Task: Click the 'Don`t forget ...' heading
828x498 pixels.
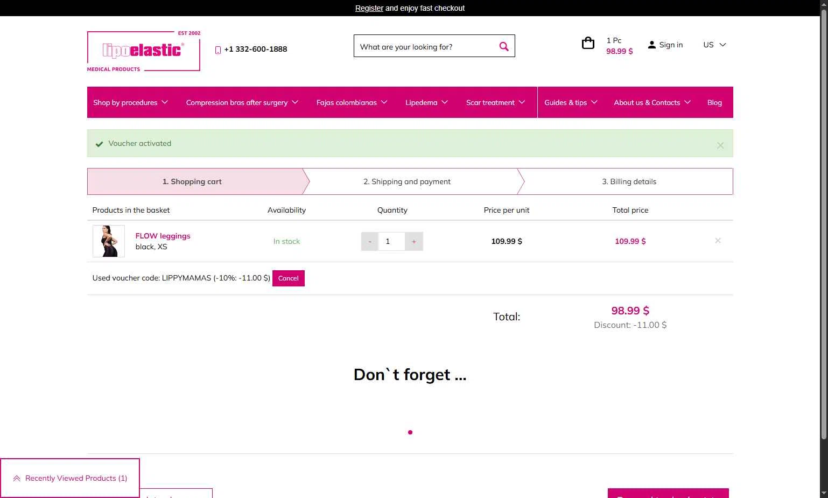Action: click(x=410, y=374)
